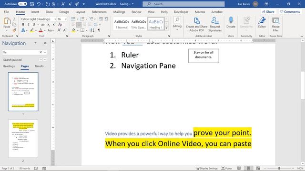Click Increase Indent icon
Viewport: 305px width, 171px height.
106,19
